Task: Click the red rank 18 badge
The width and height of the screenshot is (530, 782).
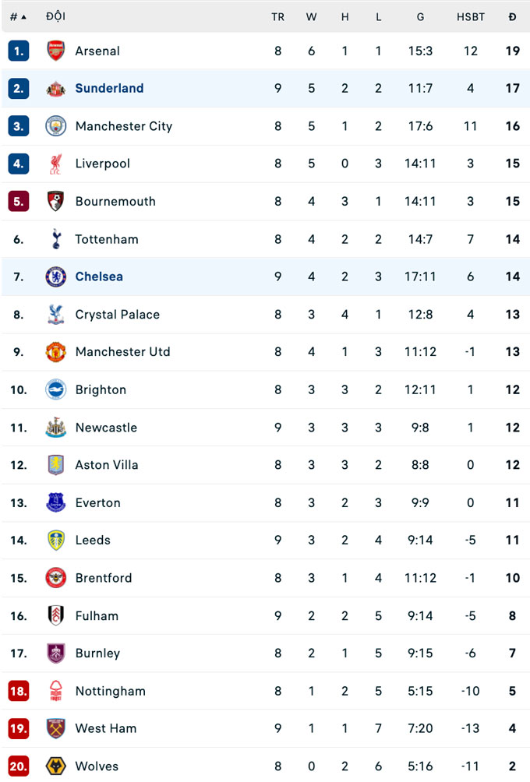Action: (x=19, y=691)
